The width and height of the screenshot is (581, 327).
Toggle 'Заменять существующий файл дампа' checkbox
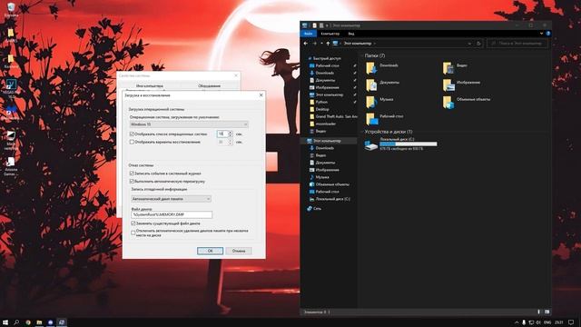click(133, 223)
